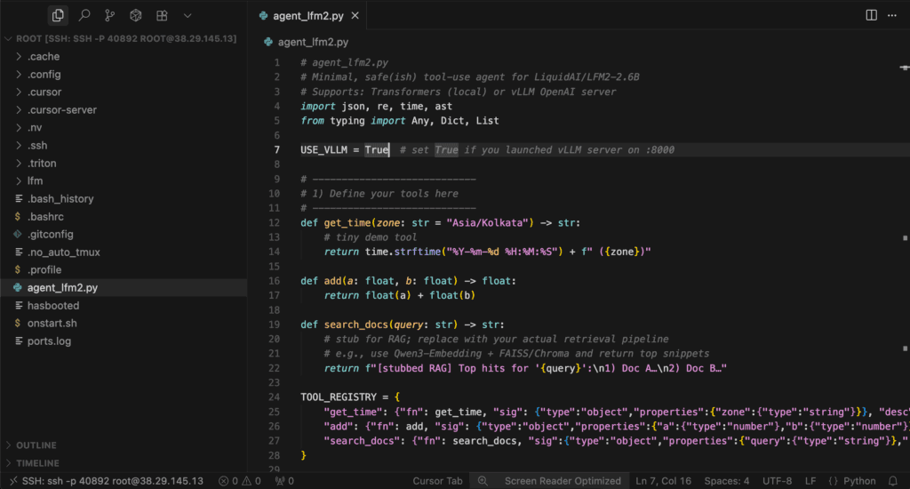Click the SSH remote connection indicator

(x=105, y=481)
